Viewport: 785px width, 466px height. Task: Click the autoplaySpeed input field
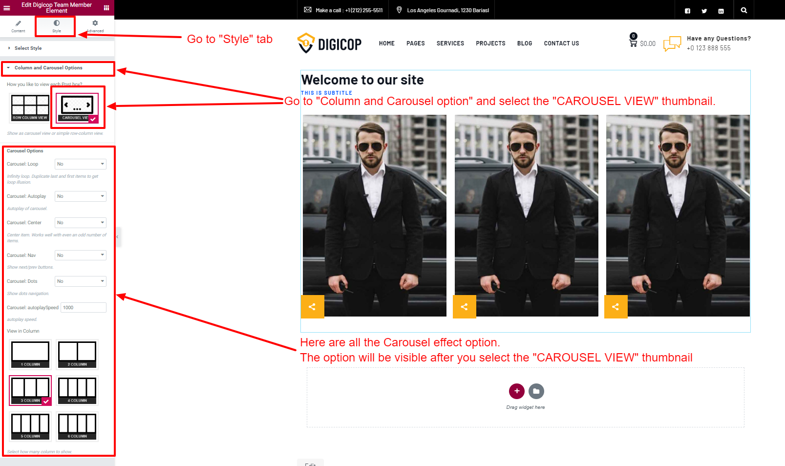[x=83, y=308]
